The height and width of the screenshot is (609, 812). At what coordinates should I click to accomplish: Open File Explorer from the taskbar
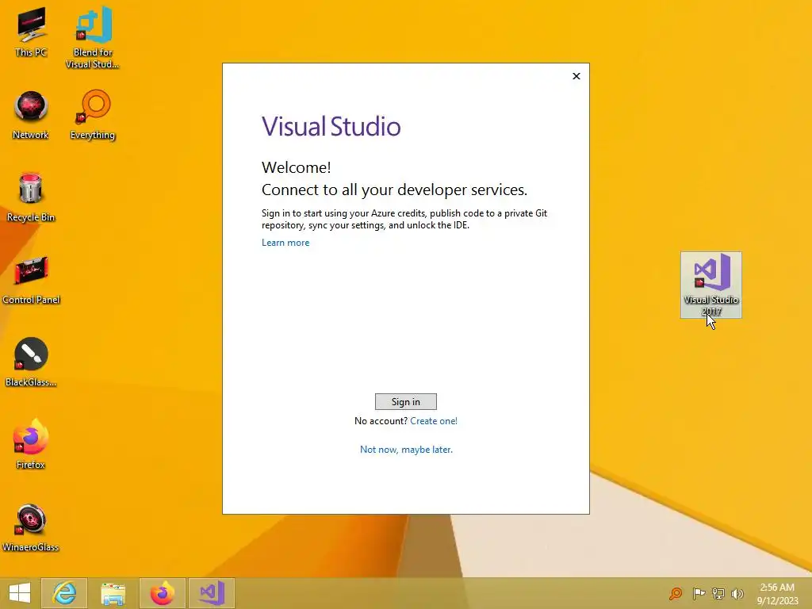pos(113,593)
